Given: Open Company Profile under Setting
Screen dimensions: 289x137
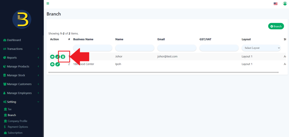Looking at the screenshot, I should point(17,121).
